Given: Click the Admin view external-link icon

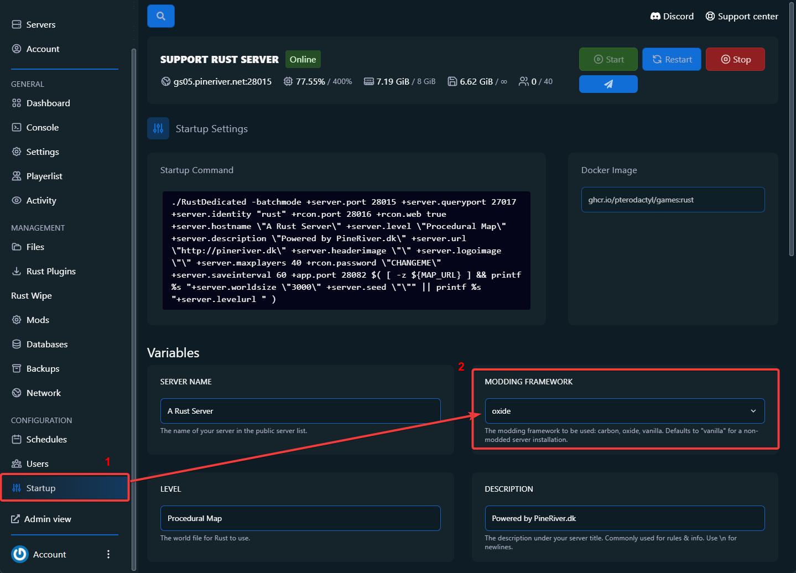Looking at the screenshot, I should click(15, 519).
